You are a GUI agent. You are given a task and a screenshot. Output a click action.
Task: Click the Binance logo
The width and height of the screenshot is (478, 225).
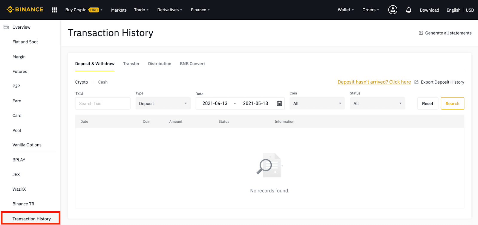25,10
